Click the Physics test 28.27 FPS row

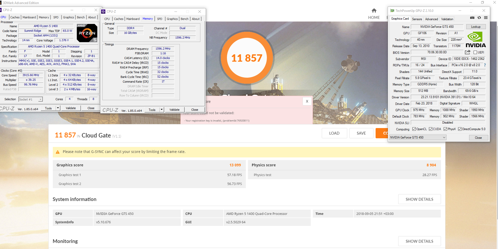coord(344,175)
